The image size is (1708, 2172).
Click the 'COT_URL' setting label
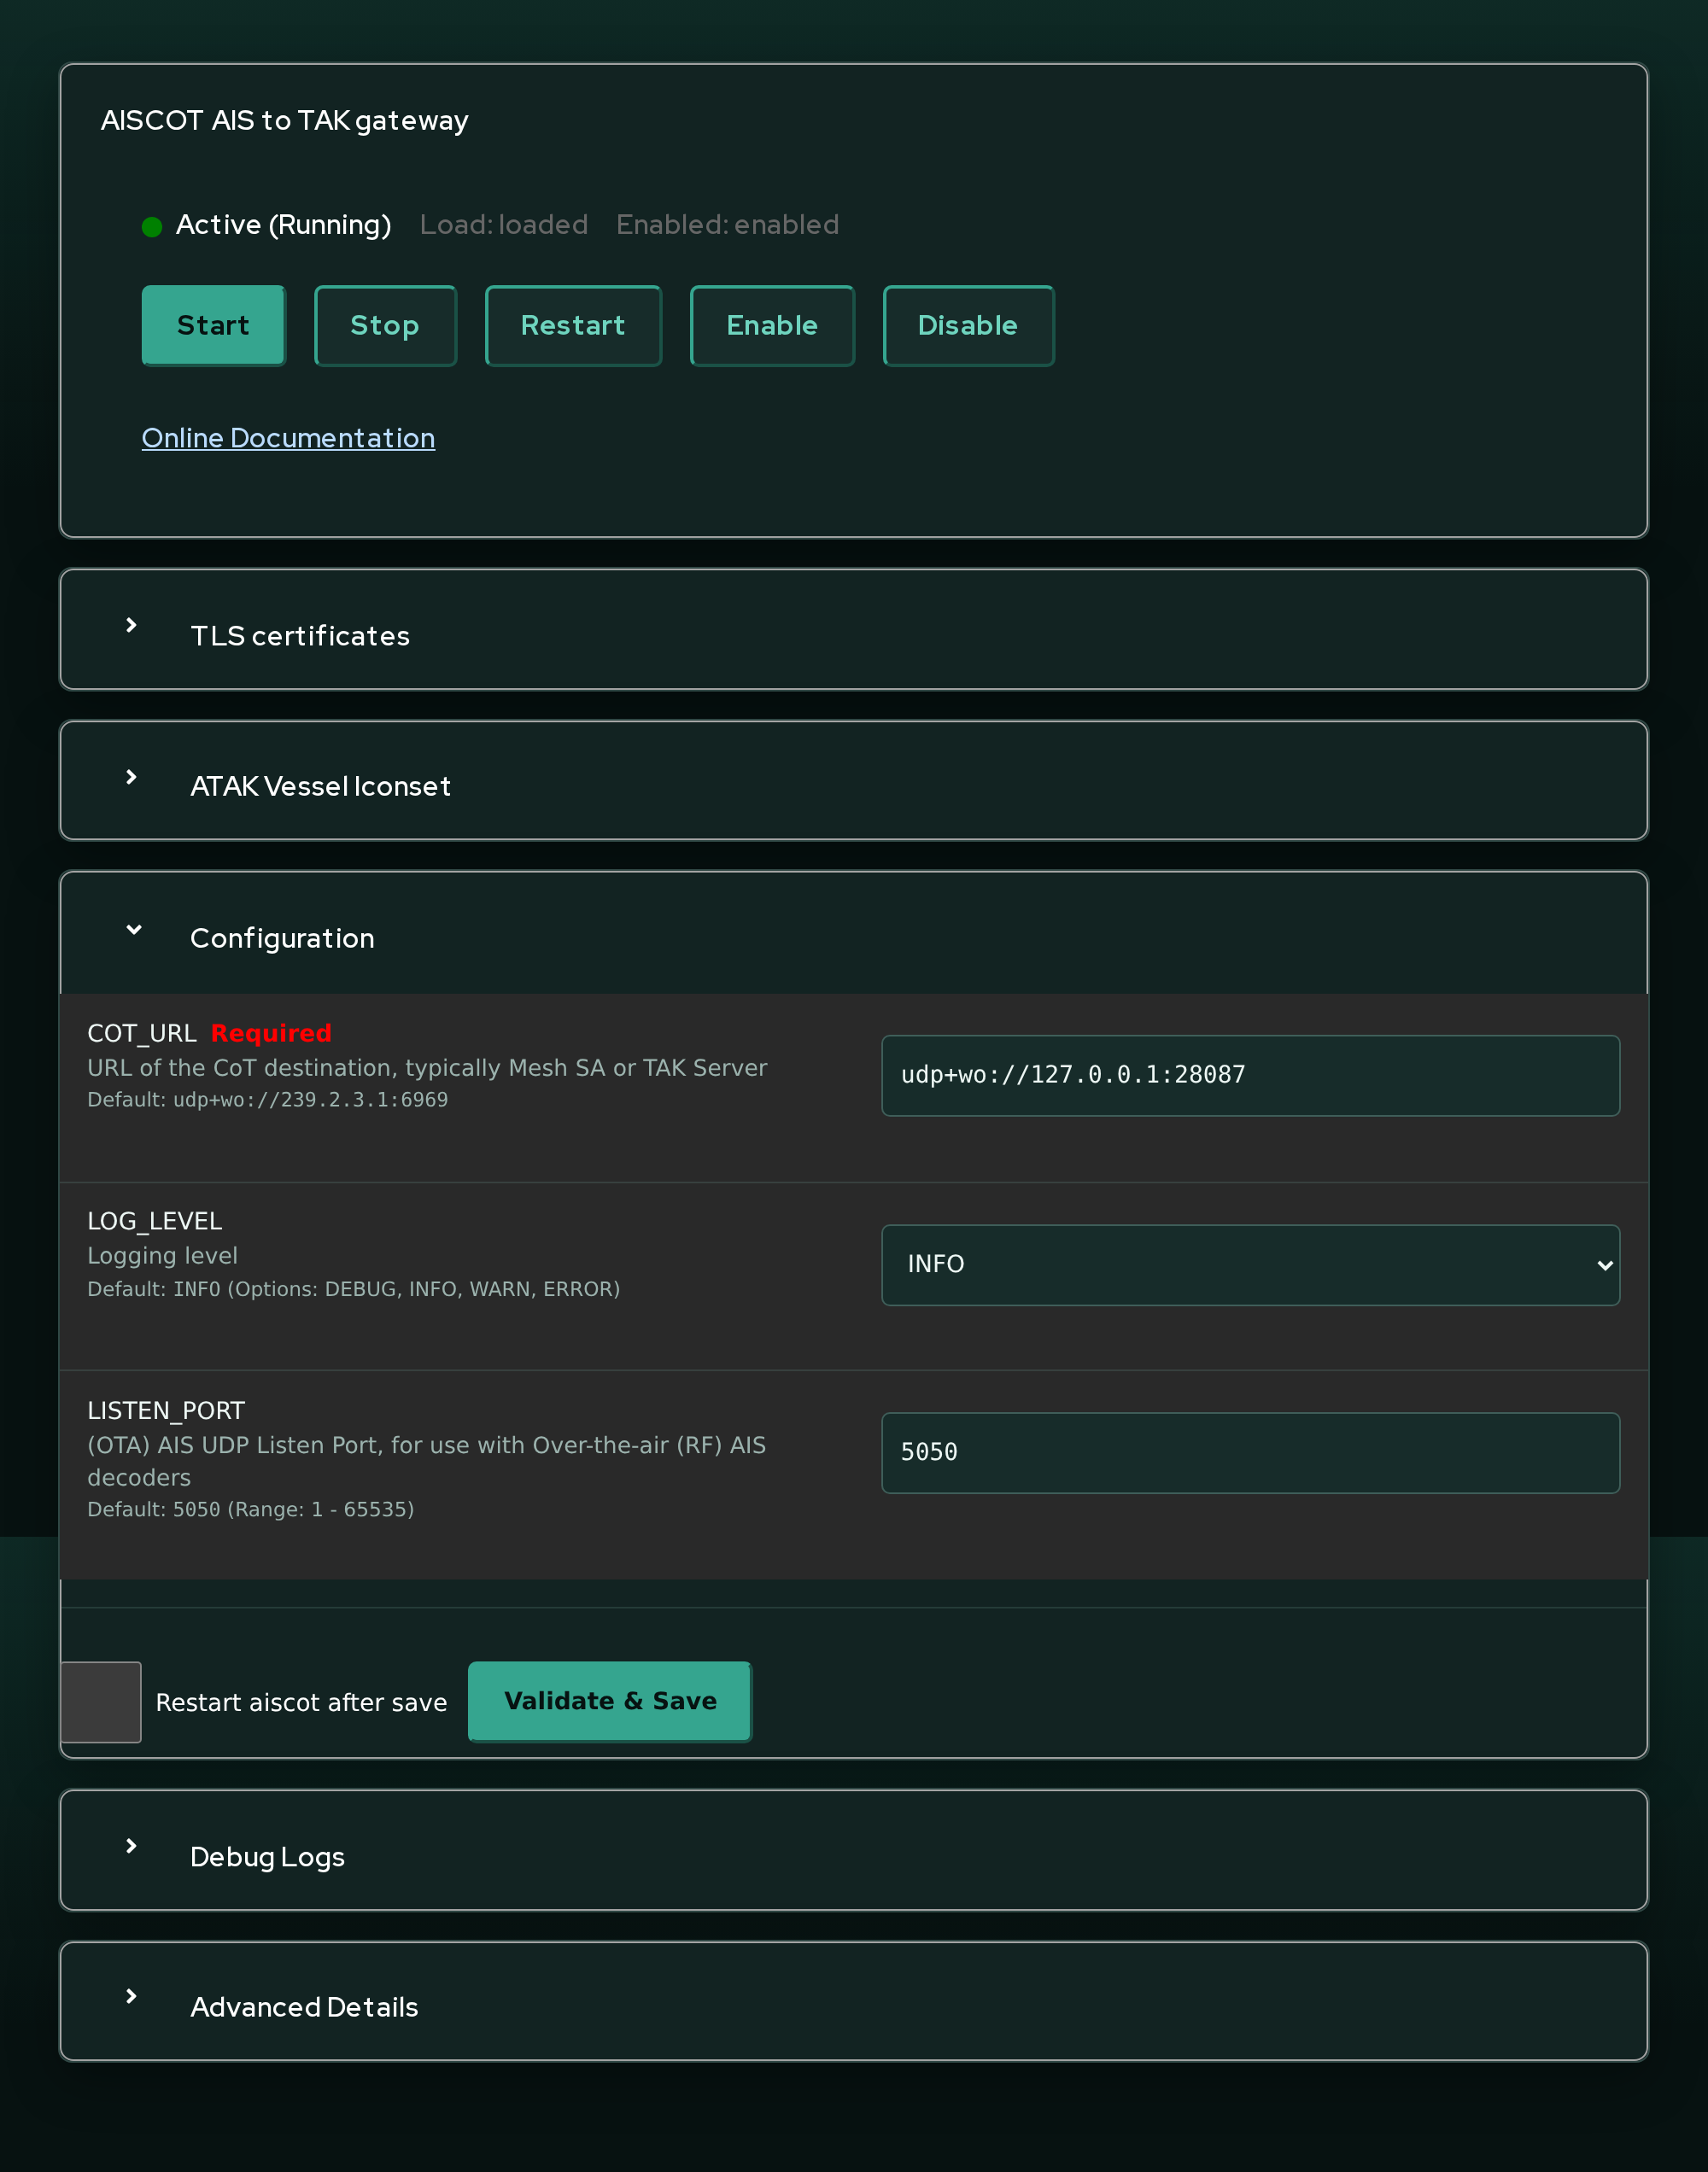142,1034
